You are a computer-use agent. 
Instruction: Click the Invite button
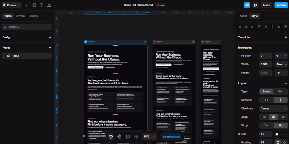[266, 5]
